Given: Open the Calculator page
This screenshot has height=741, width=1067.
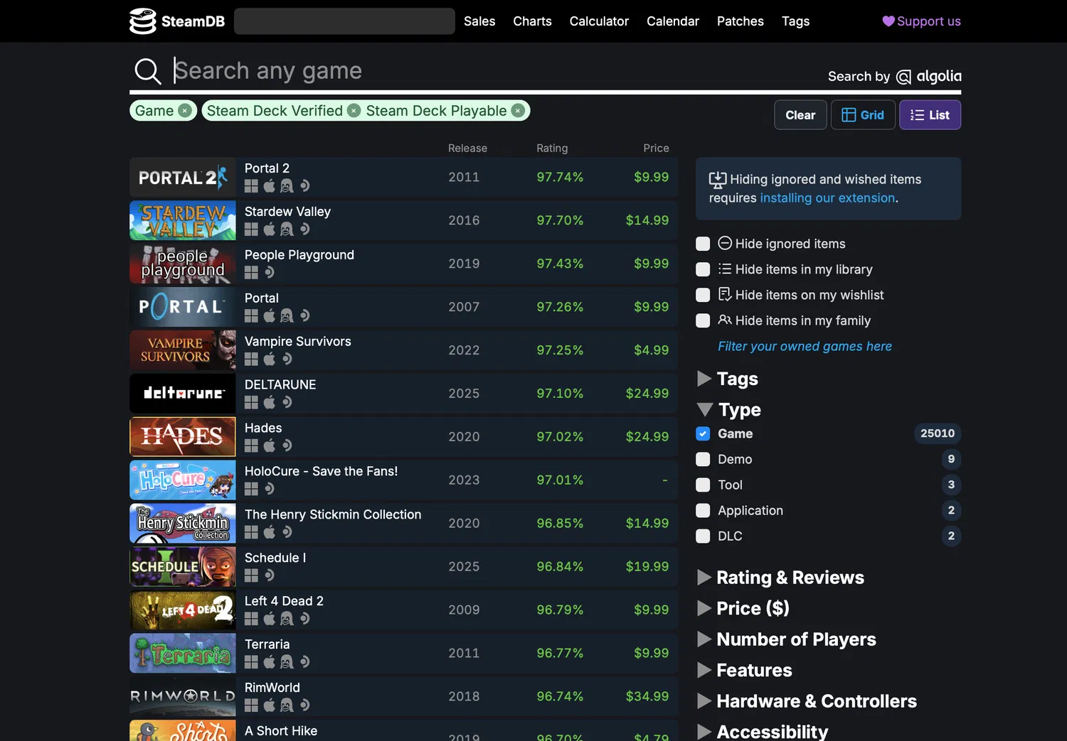Looking at the screenshot, I should tap(599, 21).
